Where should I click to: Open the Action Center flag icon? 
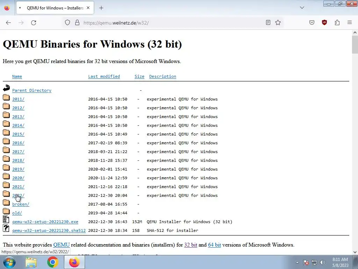pyautogui.click(x=306, y=262)
